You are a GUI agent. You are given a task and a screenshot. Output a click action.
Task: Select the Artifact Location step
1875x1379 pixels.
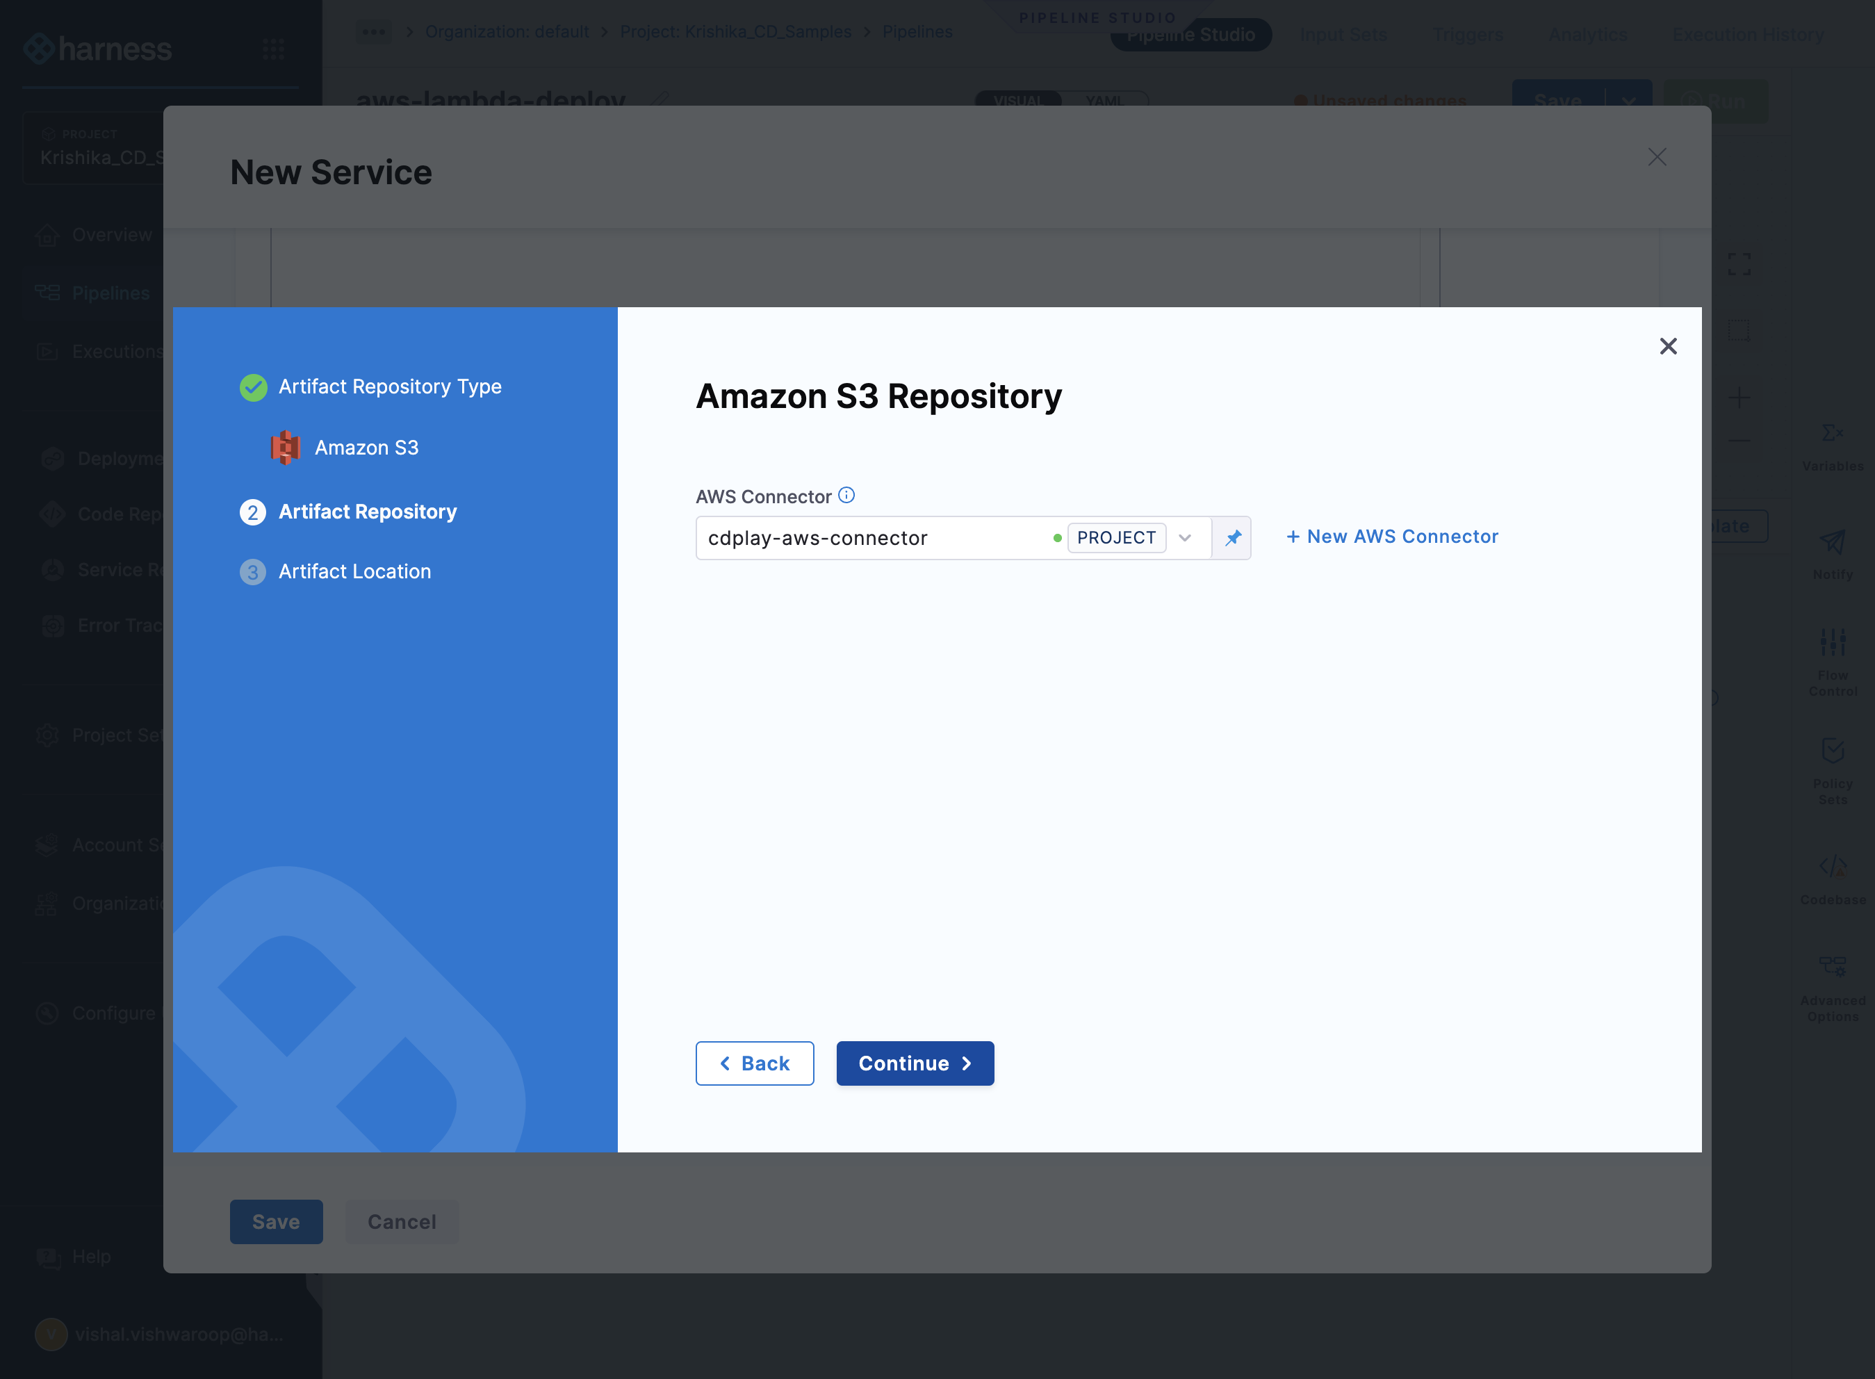click(x=336, y=572)
